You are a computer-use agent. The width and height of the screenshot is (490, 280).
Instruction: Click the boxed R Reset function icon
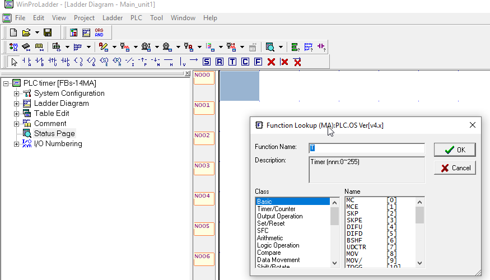coord(220,62)
